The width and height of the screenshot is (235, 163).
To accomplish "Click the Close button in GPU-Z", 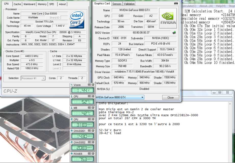I will [x=171, y=97].
